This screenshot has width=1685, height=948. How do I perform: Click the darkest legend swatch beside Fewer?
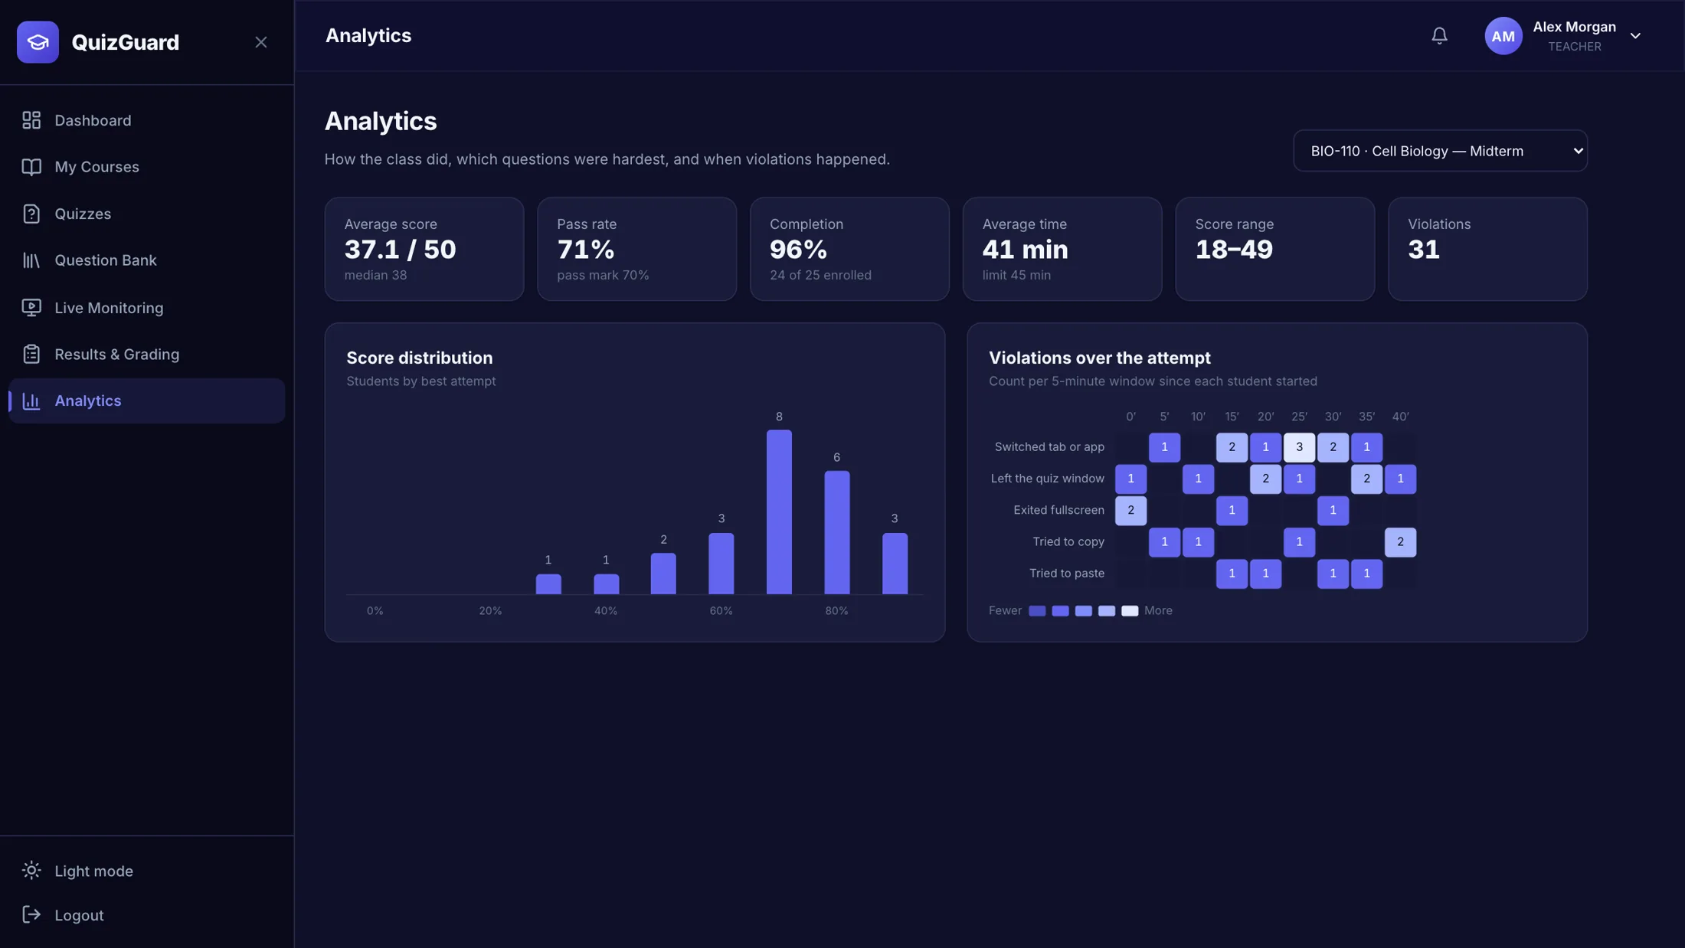tap(1037, 611)
